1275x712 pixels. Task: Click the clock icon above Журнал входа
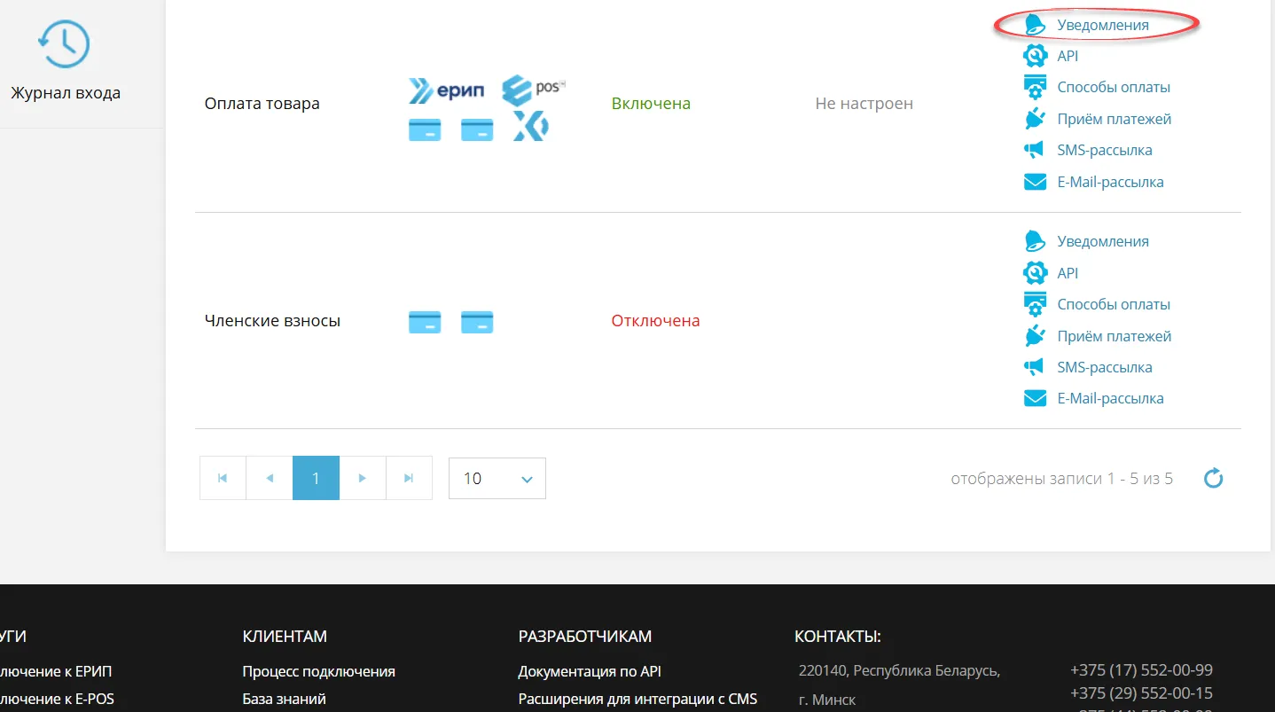[x=63, y=42]
